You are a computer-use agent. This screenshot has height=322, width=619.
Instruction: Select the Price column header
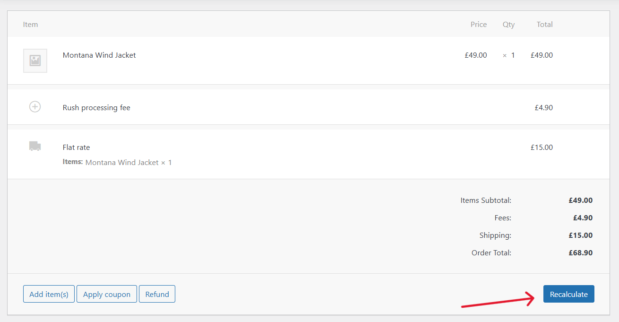tap(478, 24)
